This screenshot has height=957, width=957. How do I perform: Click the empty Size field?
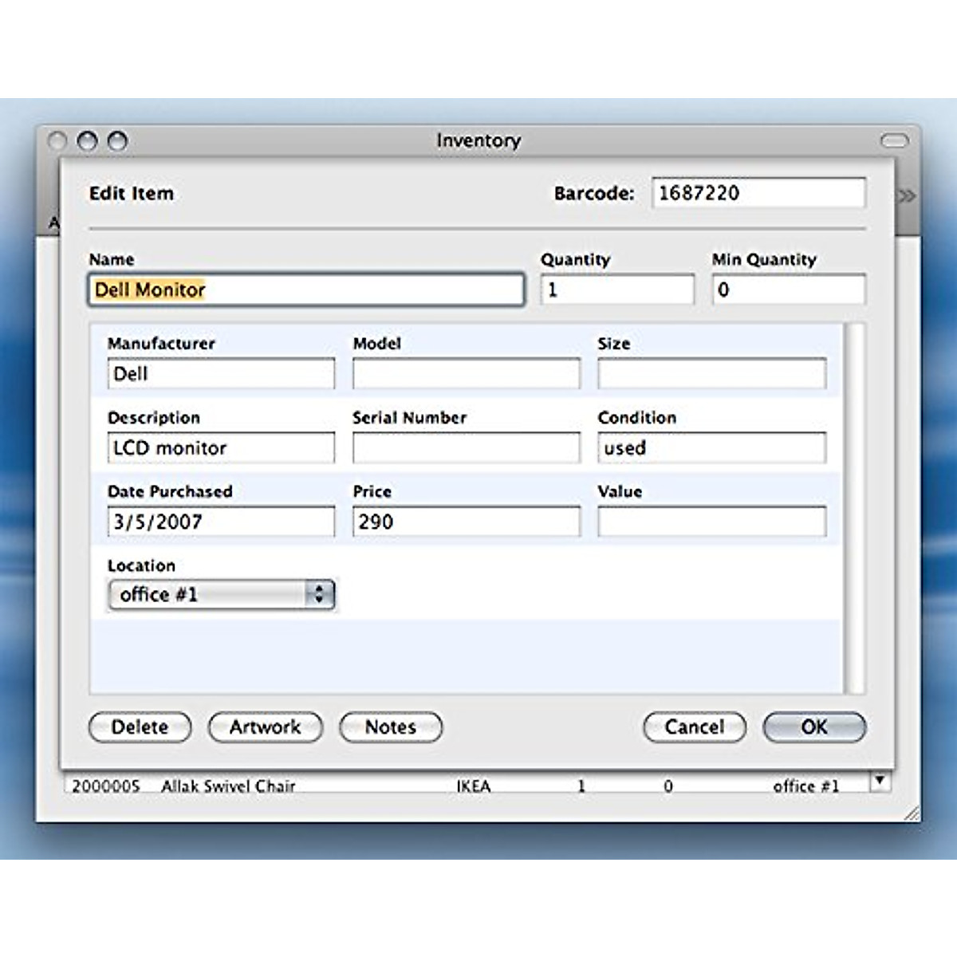tap(711, 374)
